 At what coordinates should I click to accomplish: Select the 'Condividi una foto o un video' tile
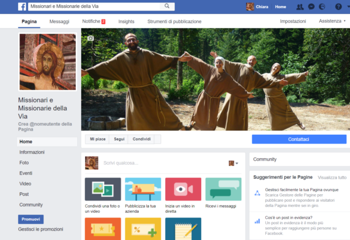[x=103, y=195]
